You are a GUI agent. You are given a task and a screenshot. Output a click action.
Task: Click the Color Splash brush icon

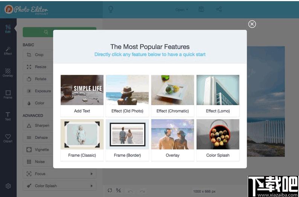click(29, 186)
